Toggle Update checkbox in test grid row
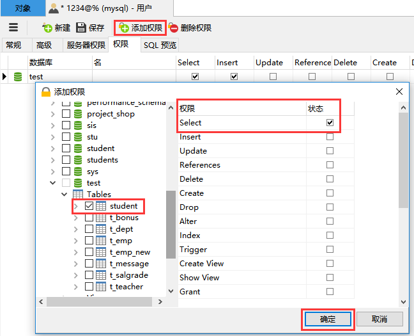The width and height of the screenshot is (414, 336). [x=273, y=77]
